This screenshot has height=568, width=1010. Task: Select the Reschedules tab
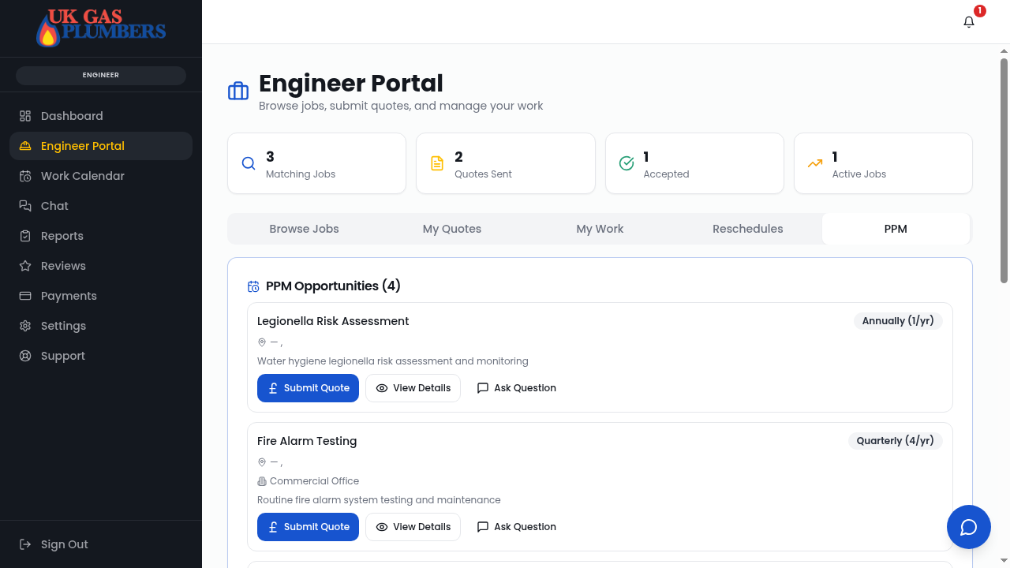(748, 229)
